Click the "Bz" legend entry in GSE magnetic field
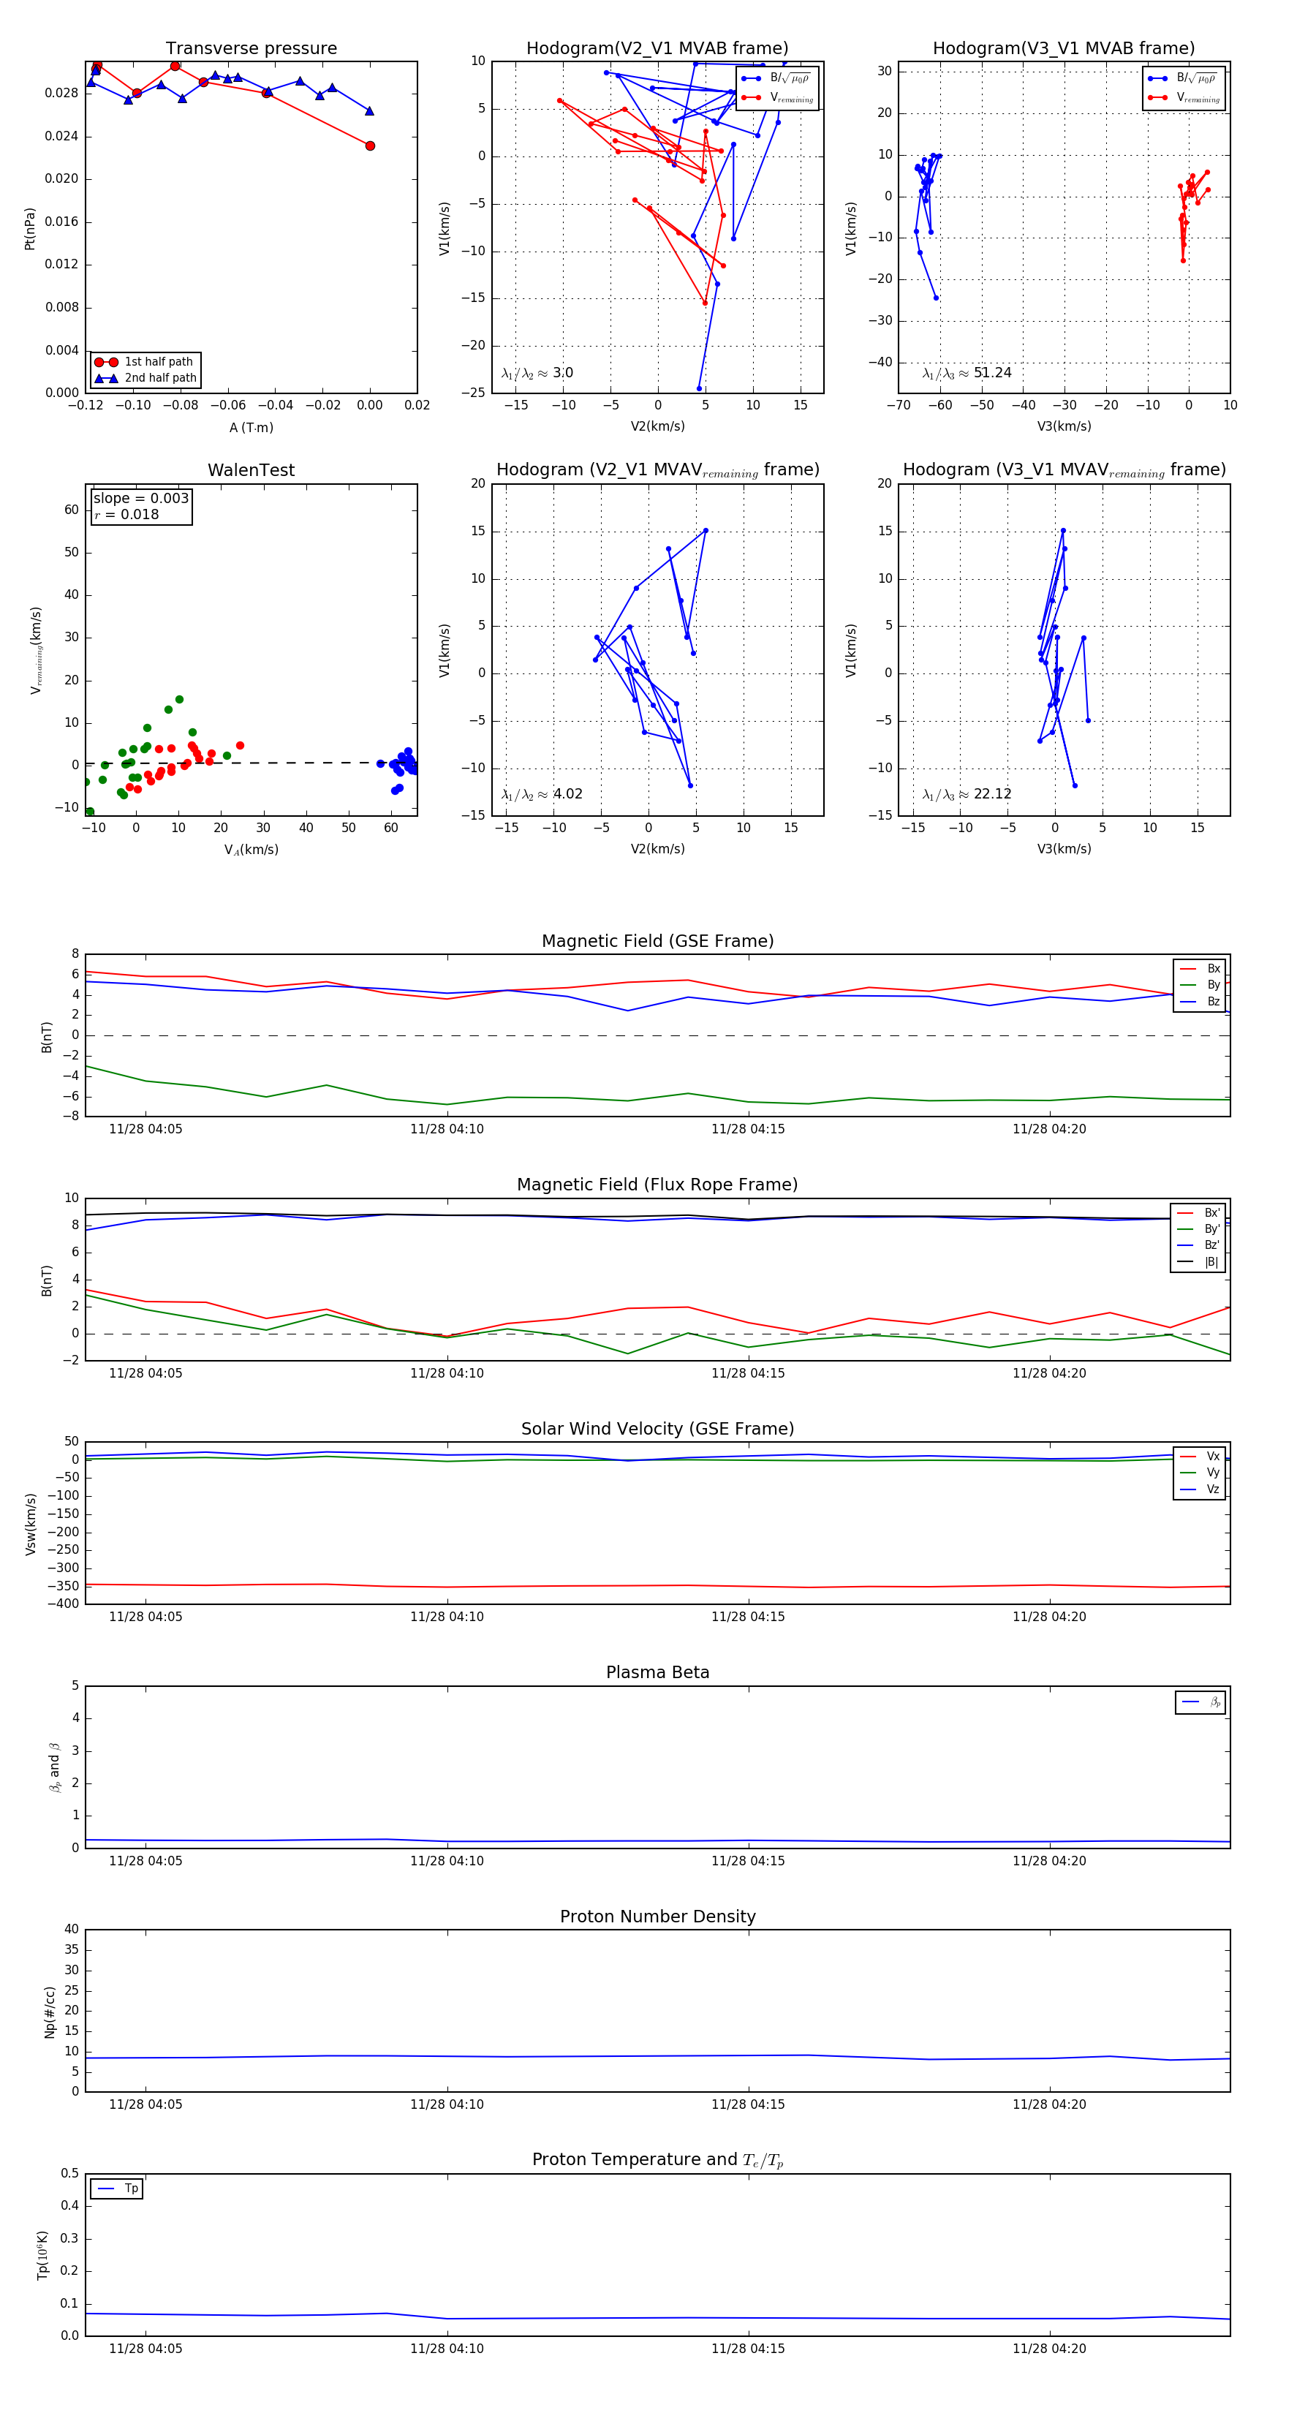This screenshot has width=1316, height=2413. pyautogui.click(x=1200, y=1001)
